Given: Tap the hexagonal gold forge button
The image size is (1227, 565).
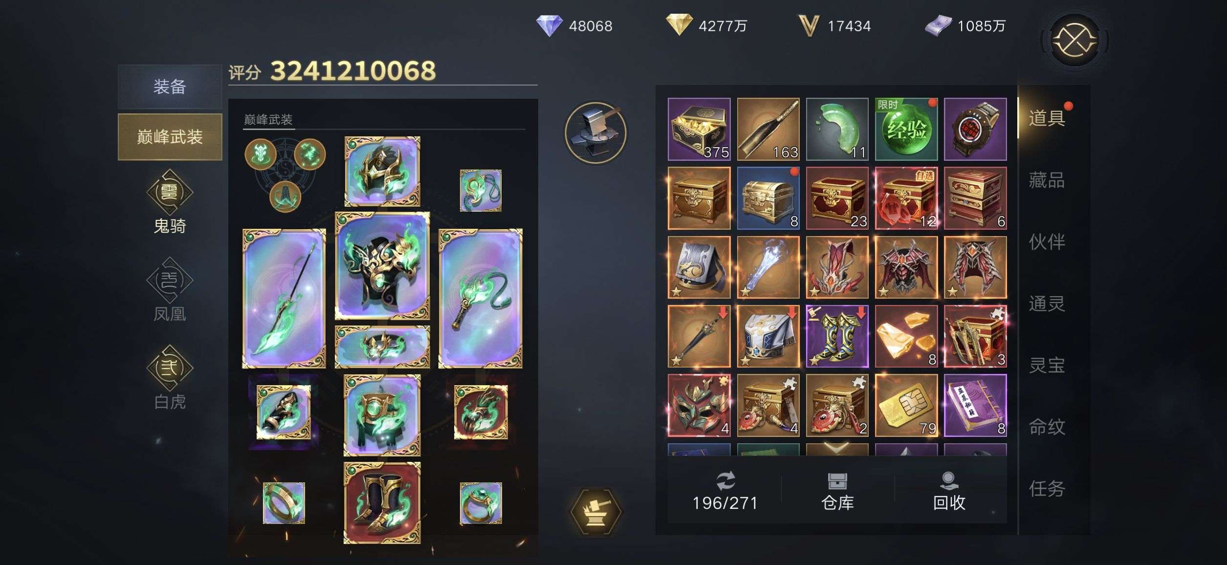Looking at the screenshot, I should click(596, 511).
